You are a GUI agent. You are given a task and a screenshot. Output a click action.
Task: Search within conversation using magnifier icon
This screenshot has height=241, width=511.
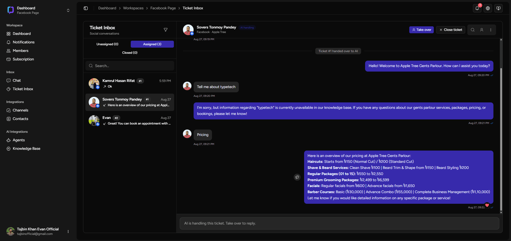tap(473, 30)
